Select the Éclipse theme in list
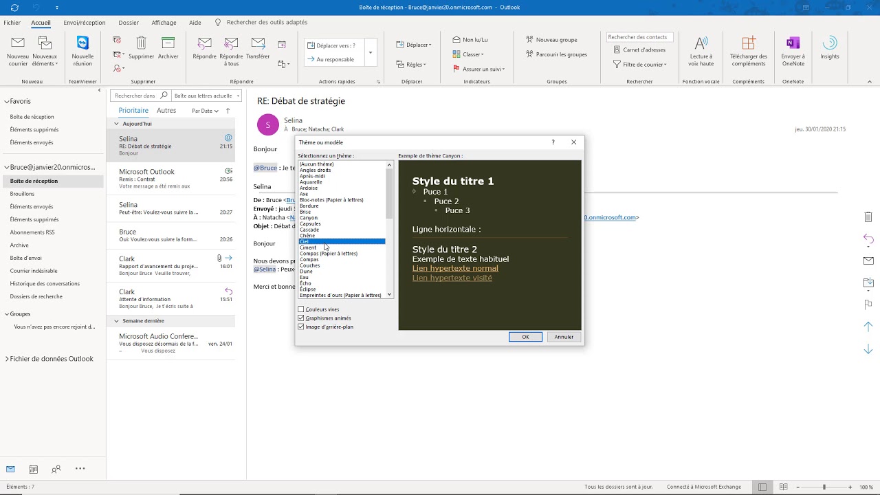 (308, 289)
